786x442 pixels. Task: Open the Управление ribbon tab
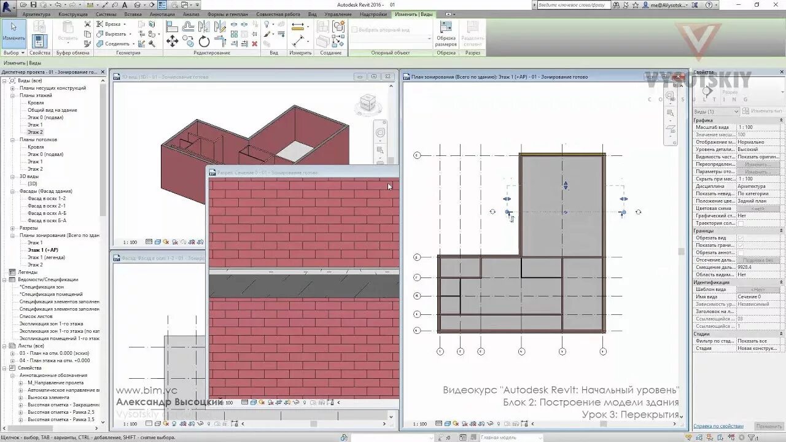pos(338,14)
